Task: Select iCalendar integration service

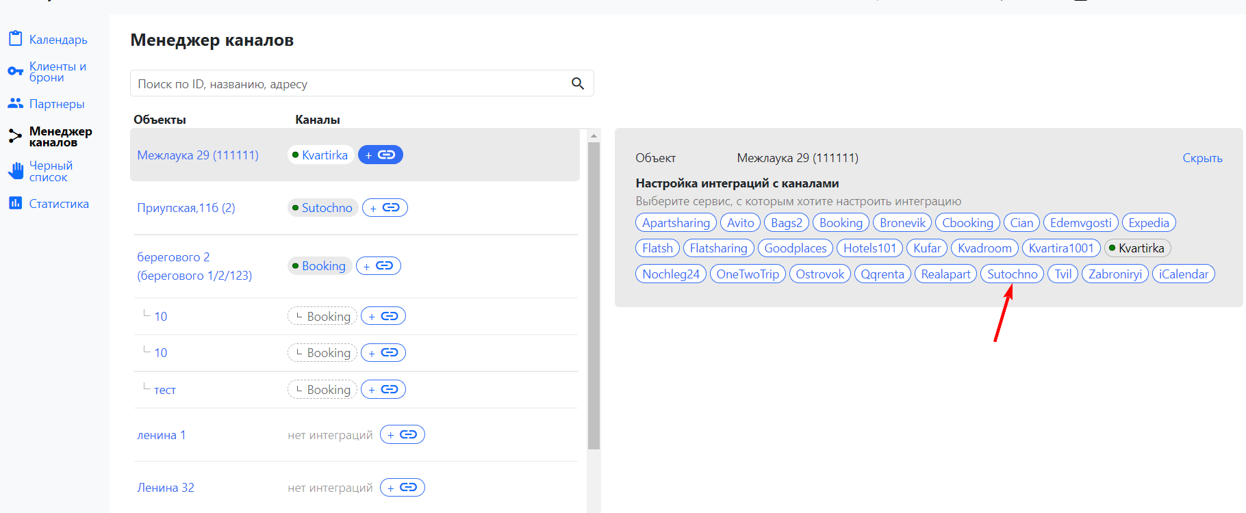Action: 1184,274
